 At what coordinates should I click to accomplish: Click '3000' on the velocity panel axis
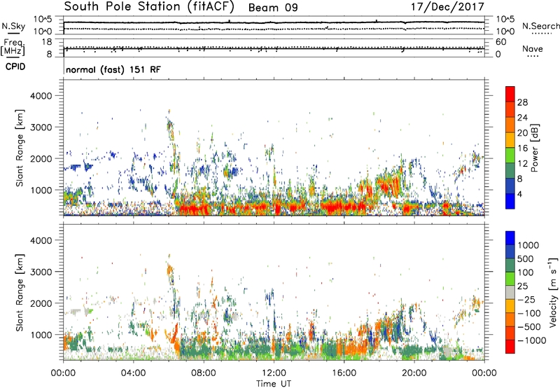point(41,272)
